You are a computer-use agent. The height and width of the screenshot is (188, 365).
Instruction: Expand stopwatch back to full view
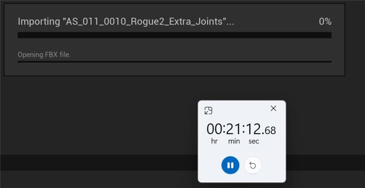point(208,111)
